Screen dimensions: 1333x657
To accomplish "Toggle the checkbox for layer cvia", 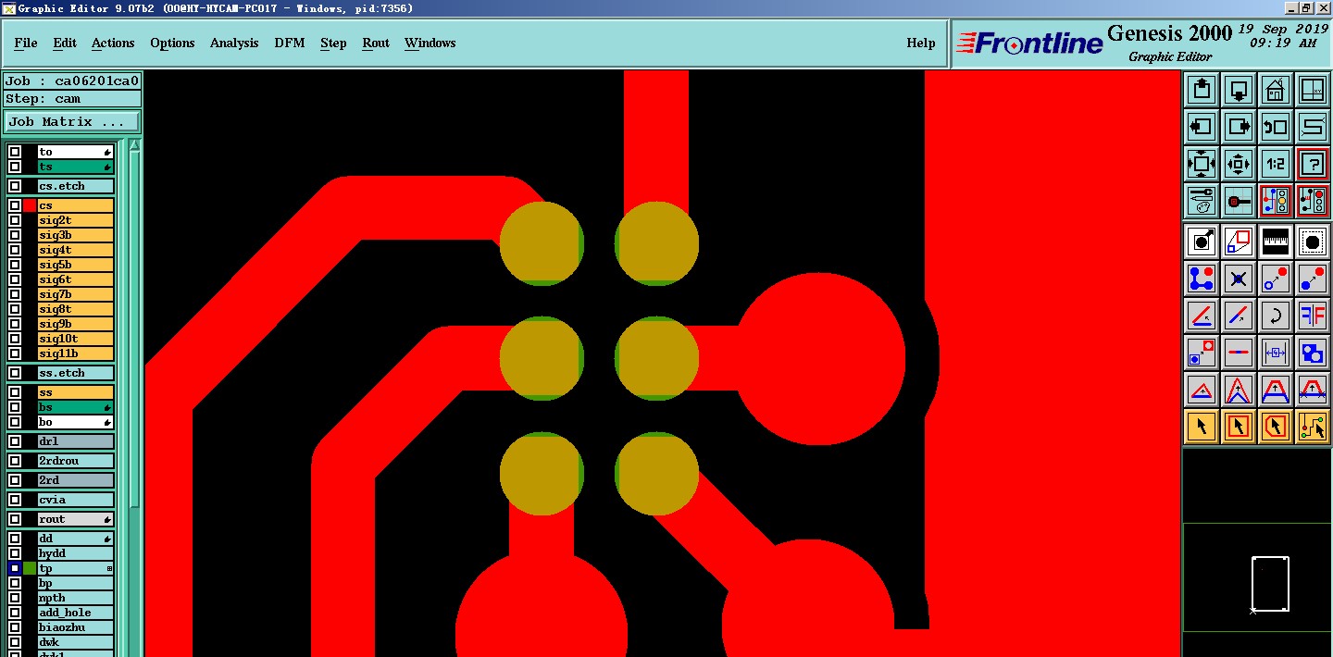I will click(x=15, y=500).
